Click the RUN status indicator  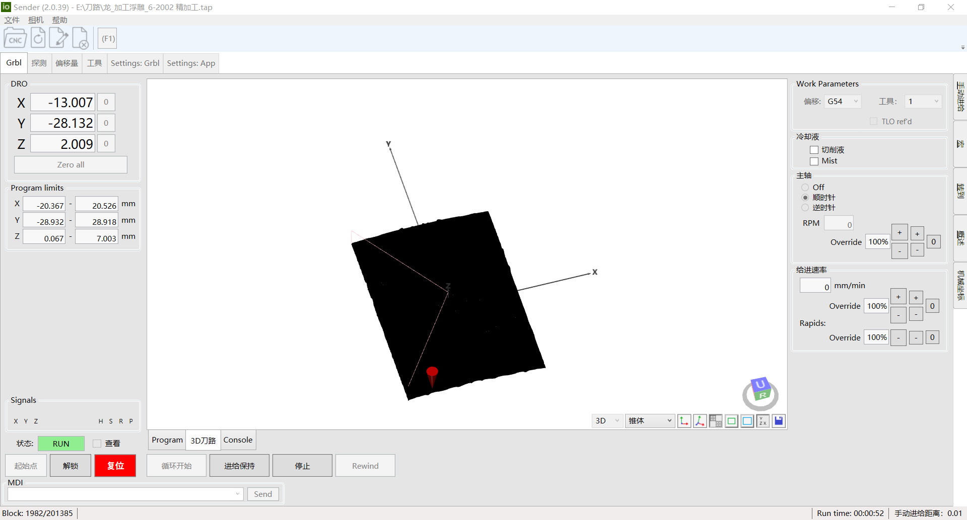click(61, 444)
